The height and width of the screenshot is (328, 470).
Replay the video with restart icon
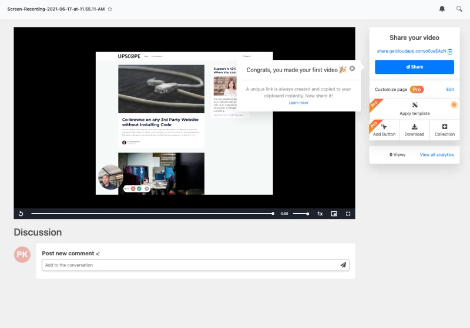click(21, 214)
